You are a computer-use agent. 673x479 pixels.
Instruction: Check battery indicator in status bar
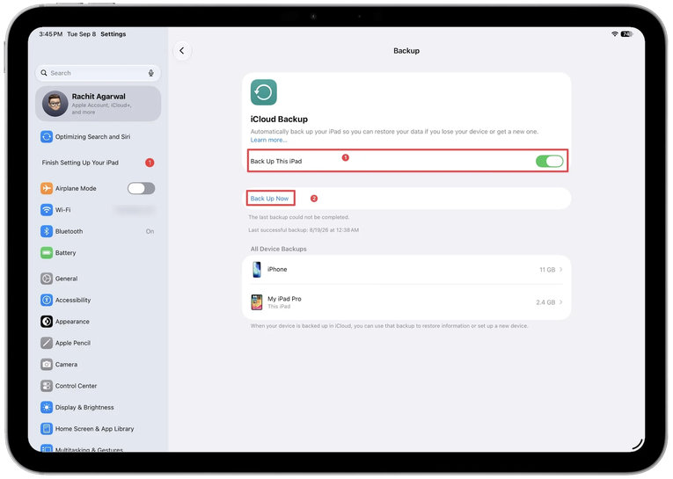coord(626,34)
